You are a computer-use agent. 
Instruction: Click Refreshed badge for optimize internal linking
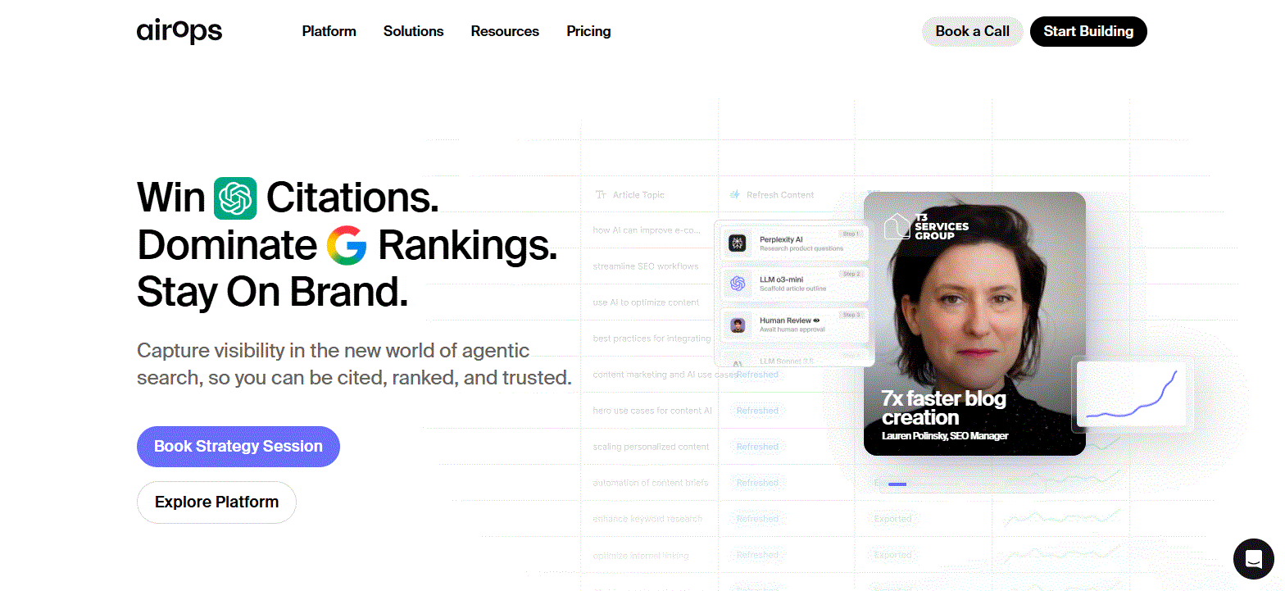[757, 555]
